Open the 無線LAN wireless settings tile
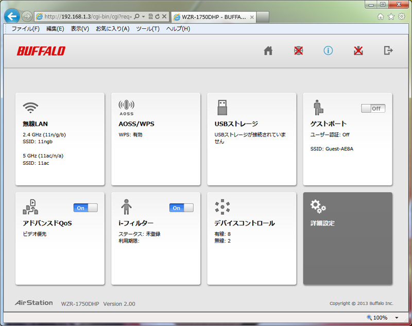Viewport: 412px width, 326px height. pyautogui.click(x=60, y=139)
